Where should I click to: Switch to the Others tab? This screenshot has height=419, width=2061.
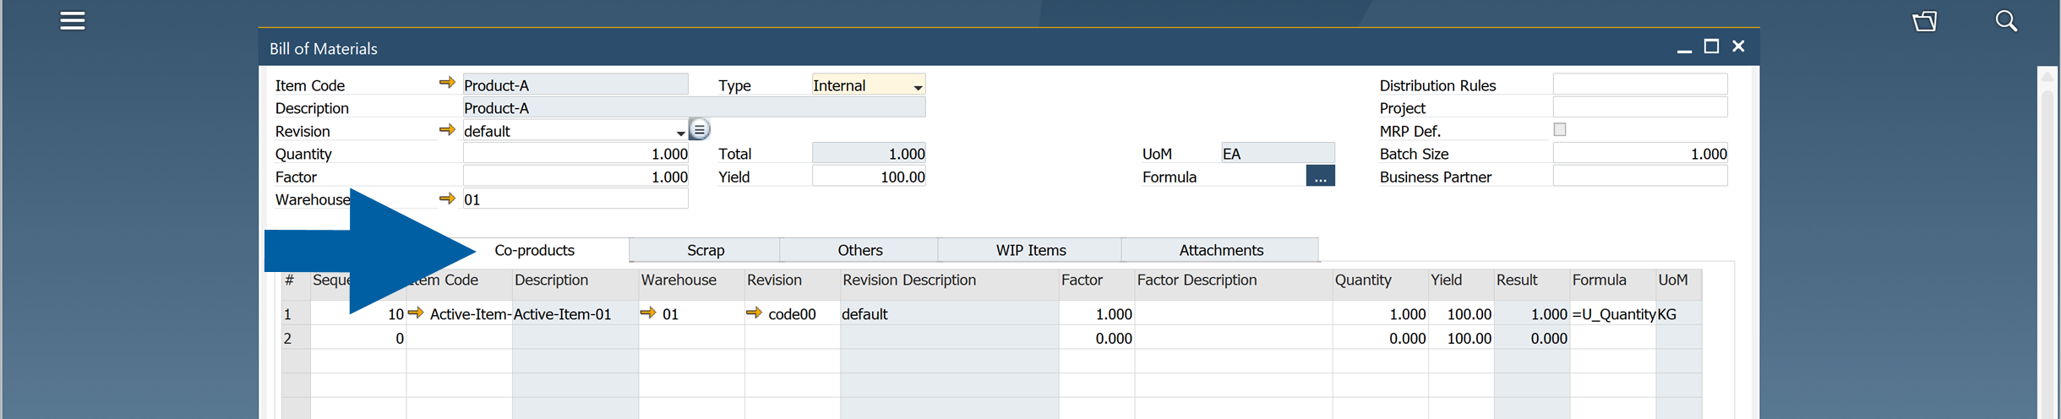coord(859,250)
